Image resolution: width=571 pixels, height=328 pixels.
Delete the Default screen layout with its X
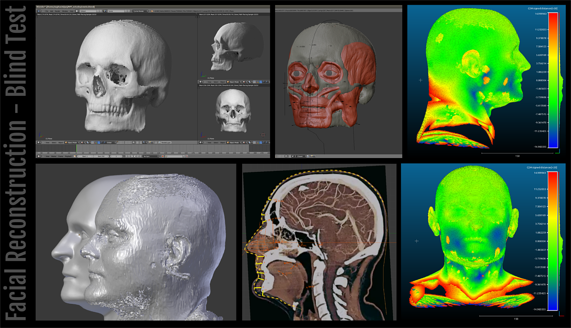pos(100,11)
